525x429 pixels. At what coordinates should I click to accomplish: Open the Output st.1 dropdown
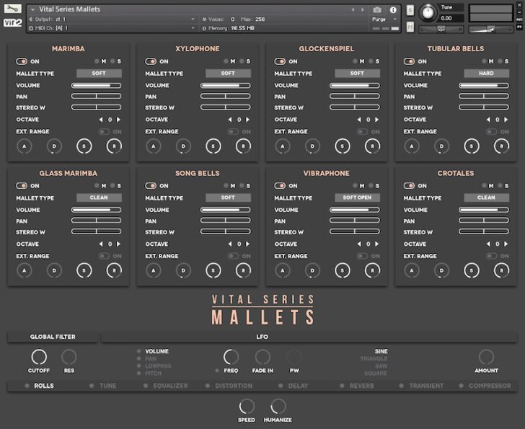(112, 19)
